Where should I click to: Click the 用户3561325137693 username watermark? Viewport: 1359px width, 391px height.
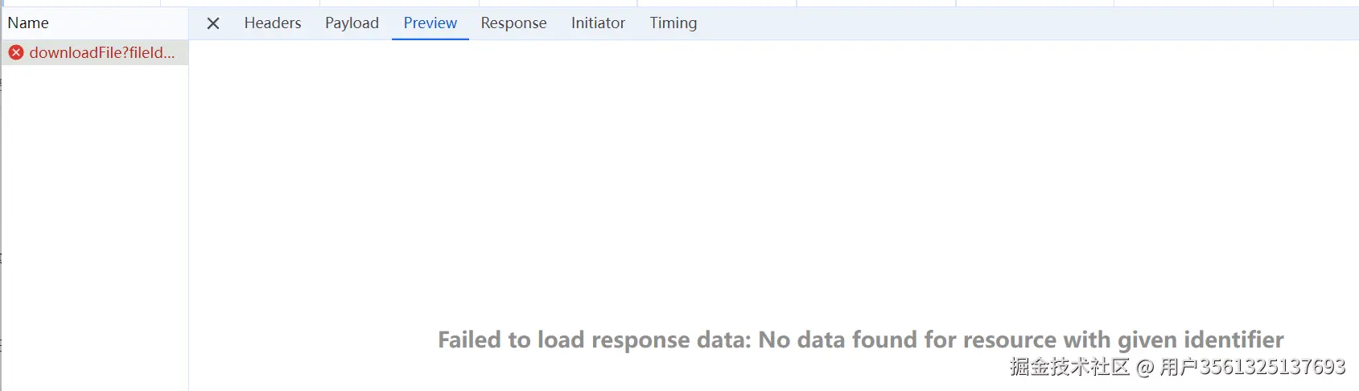coord(1252,367)
